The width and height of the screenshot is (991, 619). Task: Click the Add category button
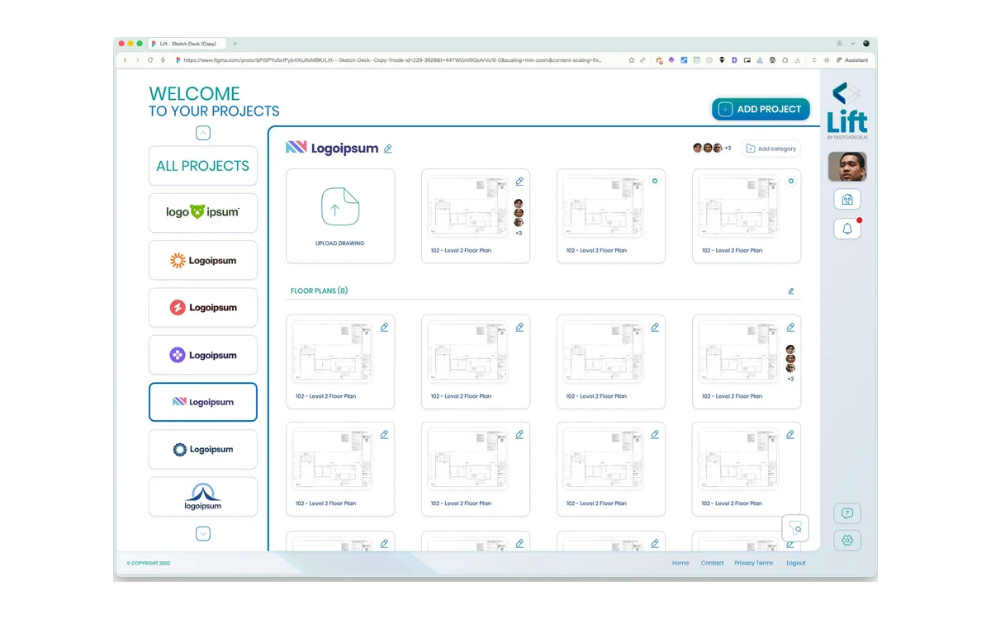pyautogui.click(x=771, y=149)
